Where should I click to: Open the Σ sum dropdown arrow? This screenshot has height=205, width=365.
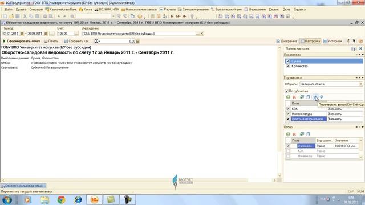click(x=100, y=42)
